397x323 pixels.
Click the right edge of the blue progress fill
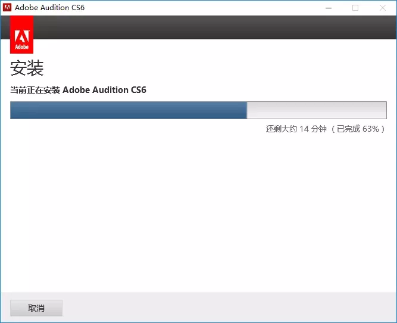(246, 110)
